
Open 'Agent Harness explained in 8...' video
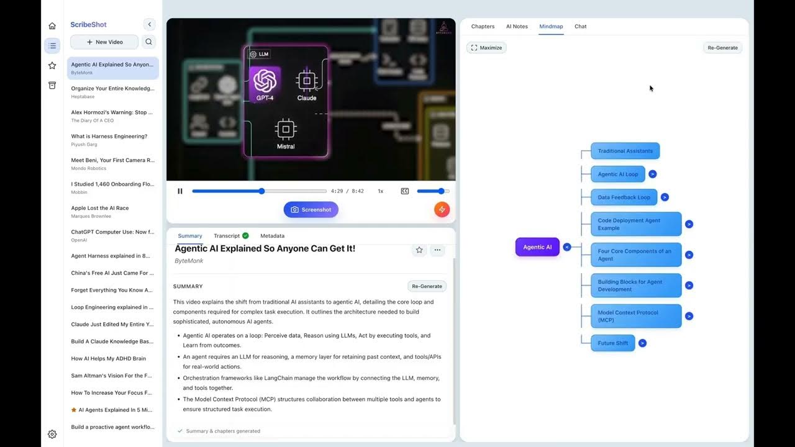tap(113, 256)
